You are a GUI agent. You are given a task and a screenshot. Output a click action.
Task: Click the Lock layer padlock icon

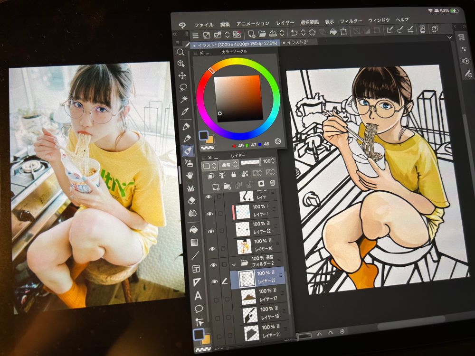[233, 174]
